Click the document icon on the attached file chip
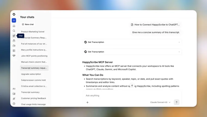 (x=132, y=25)
